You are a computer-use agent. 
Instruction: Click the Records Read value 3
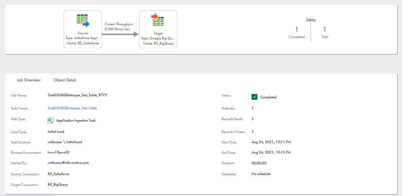click(x=253, y=118)
